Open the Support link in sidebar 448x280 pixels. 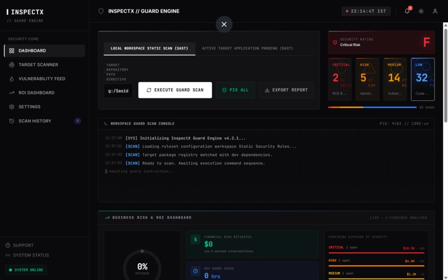click(19, 246)
